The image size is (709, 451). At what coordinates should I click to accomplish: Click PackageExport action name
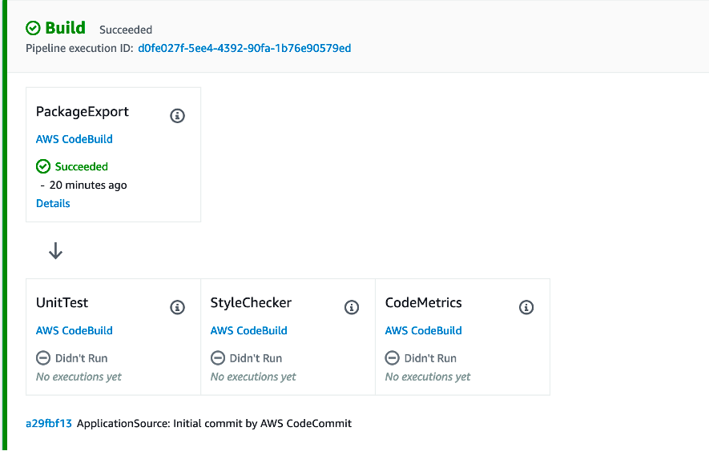[x=83, y=111]
